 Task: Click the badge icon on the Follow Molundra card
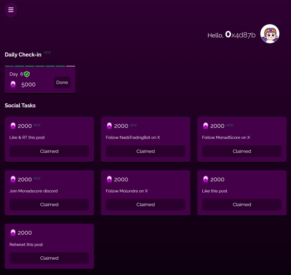(x=109, y=179)
